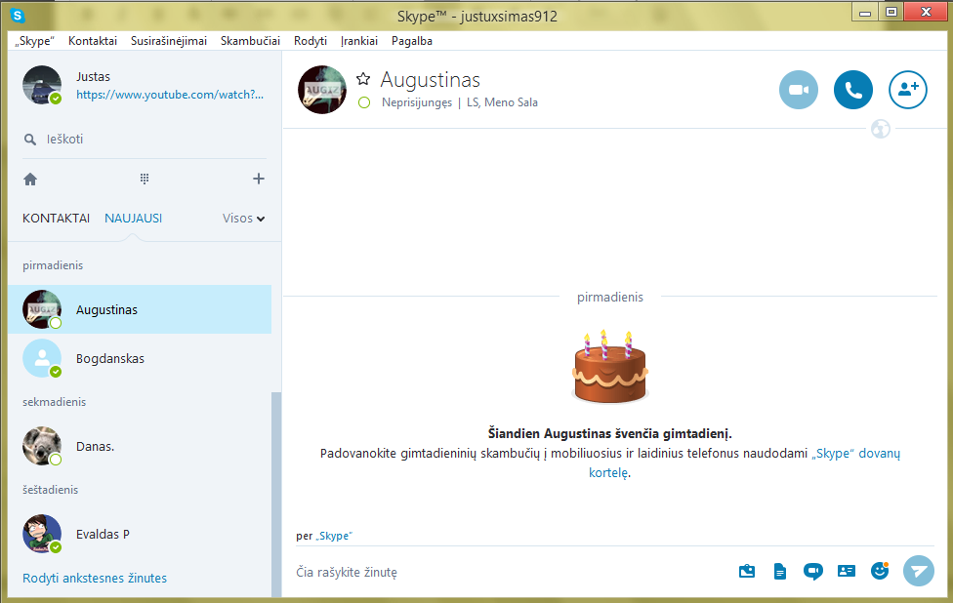The image size is (953, 603).
Task: Start a voice call with Augustinas
Action: tap(852, 90)
